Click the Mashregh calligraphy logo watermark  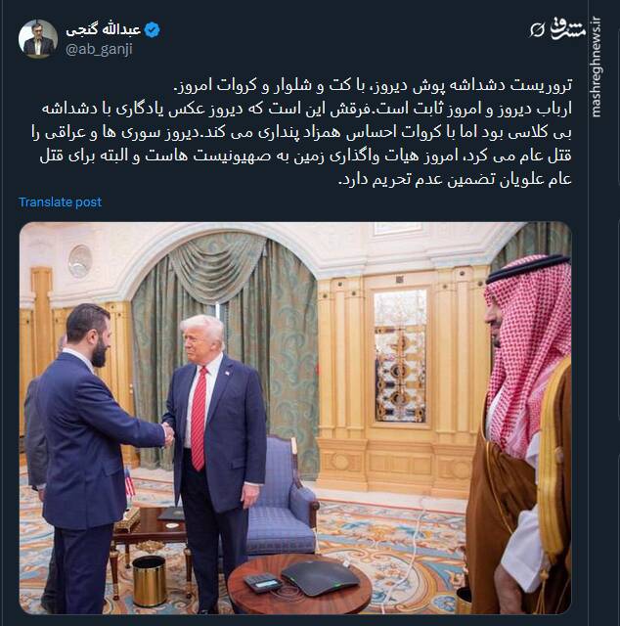568,28
